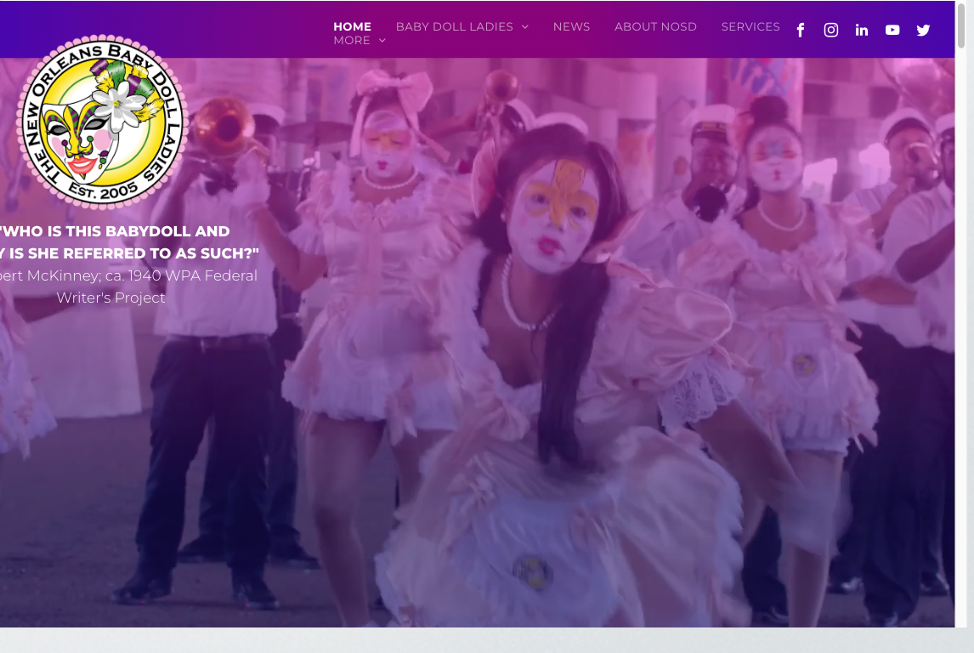Open the More navigation menu label
Viewport: 974px width, 653px height.
(352, 41)
